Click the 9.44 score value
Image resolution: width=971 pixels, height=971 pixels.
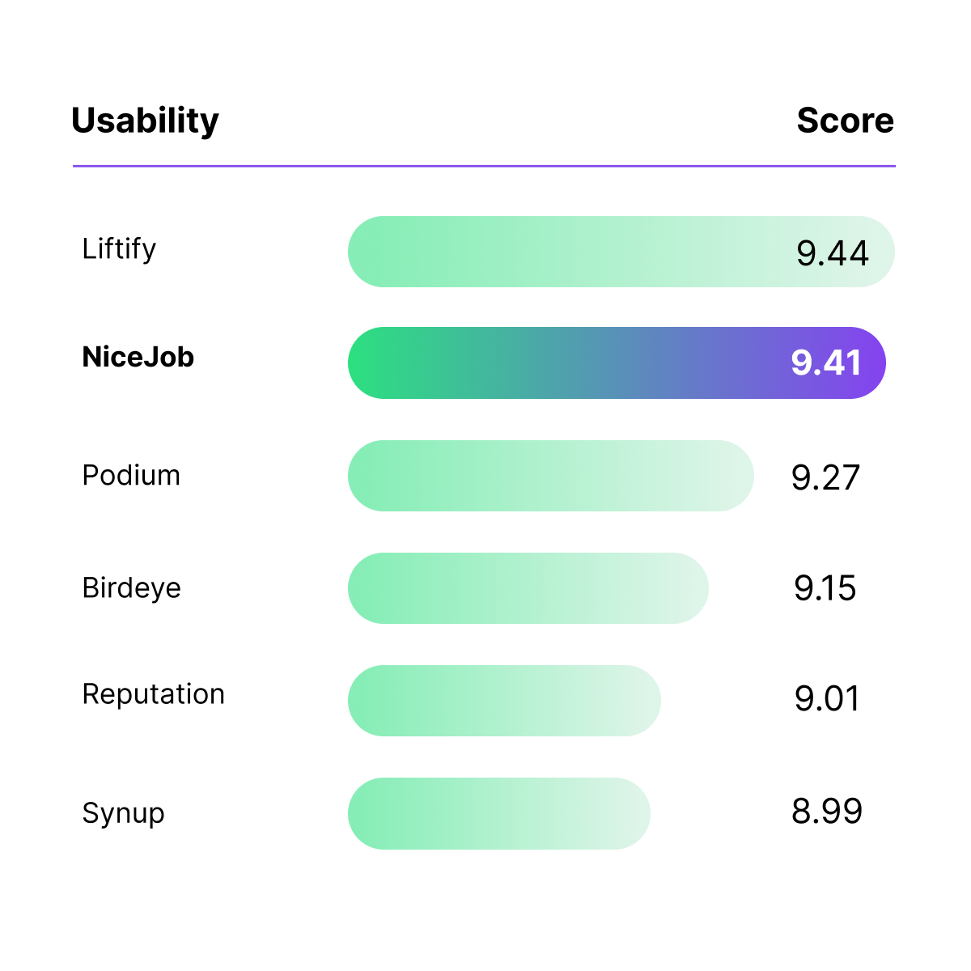pos(832,253)
